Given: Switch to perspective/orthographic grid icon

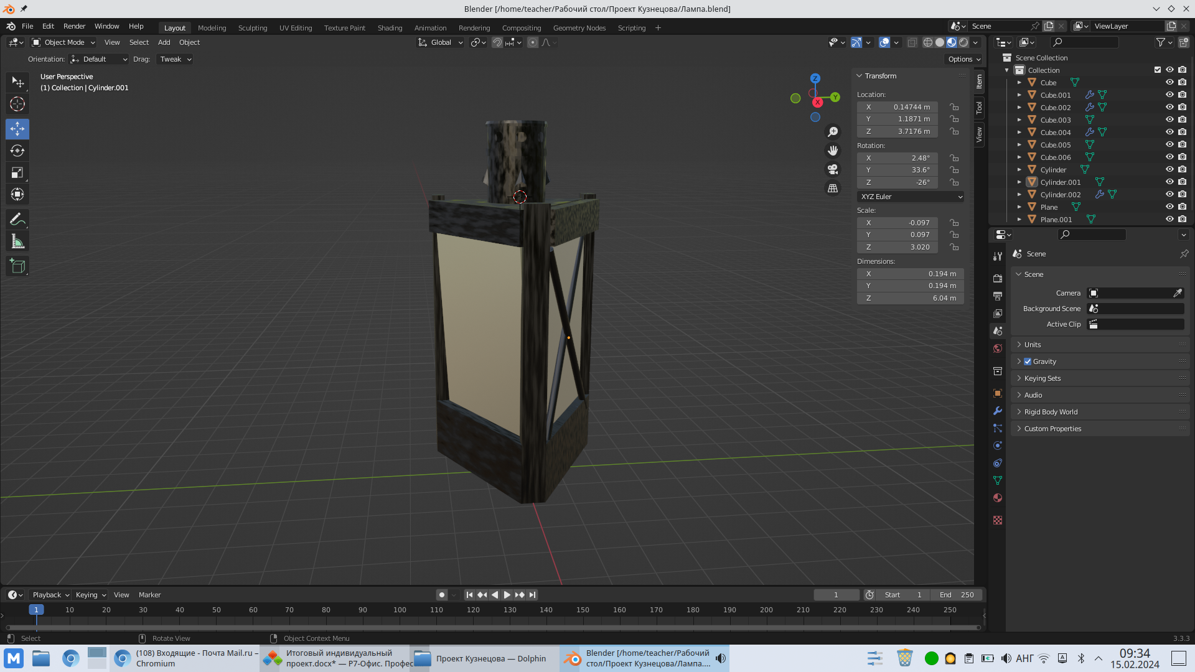Looking at the screenshot, I should (833, 188).
